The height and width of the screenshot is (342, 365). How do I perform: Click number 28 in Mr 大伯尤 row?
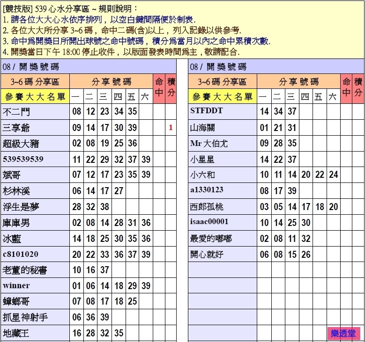[x=278, y=143]
